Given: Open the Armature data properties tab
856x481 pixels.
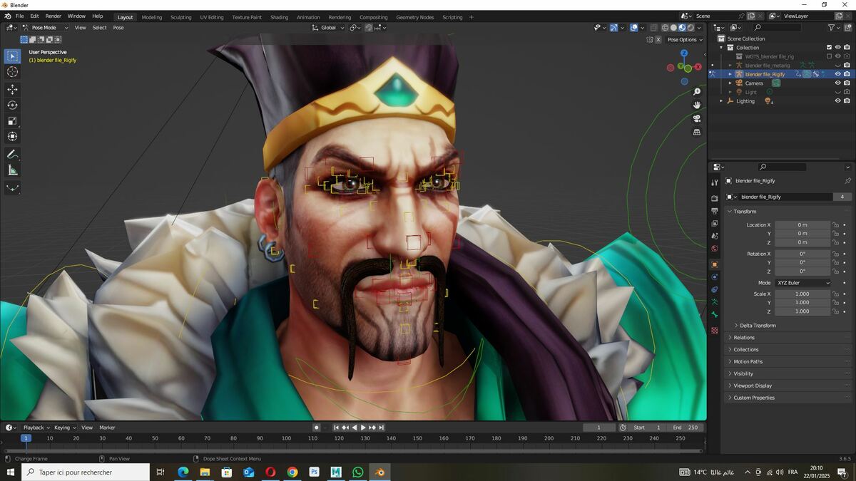Looking at the screenshot, I should (x=715, y=302).
